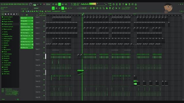The image size is (184, 103).
Task: Click the playlist vertical scrollbar
Action: [x=183, y=57]
